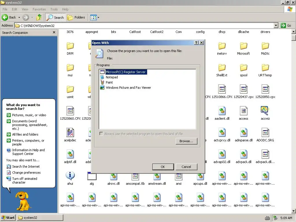Toggle Always use the selected program checkbox
Viewport: 296px width, 222px height.
coord(101,134)
